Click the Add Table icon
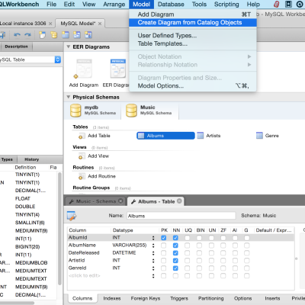 82,136
